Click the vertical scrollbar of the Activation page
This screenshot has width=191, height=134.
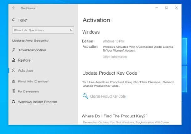[x=181, y=64]
